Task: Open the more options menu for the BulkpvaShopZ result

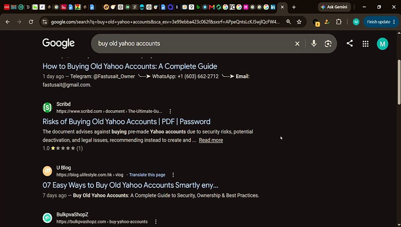Action: [x=156, y=222]
